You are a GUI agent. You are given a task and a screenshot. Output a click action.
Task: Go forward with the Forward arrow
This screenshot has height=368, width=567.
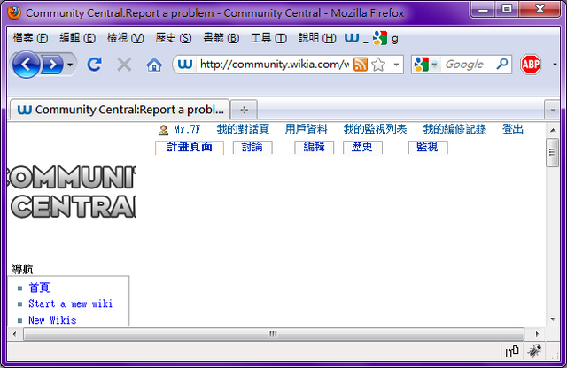coord(53,65)
